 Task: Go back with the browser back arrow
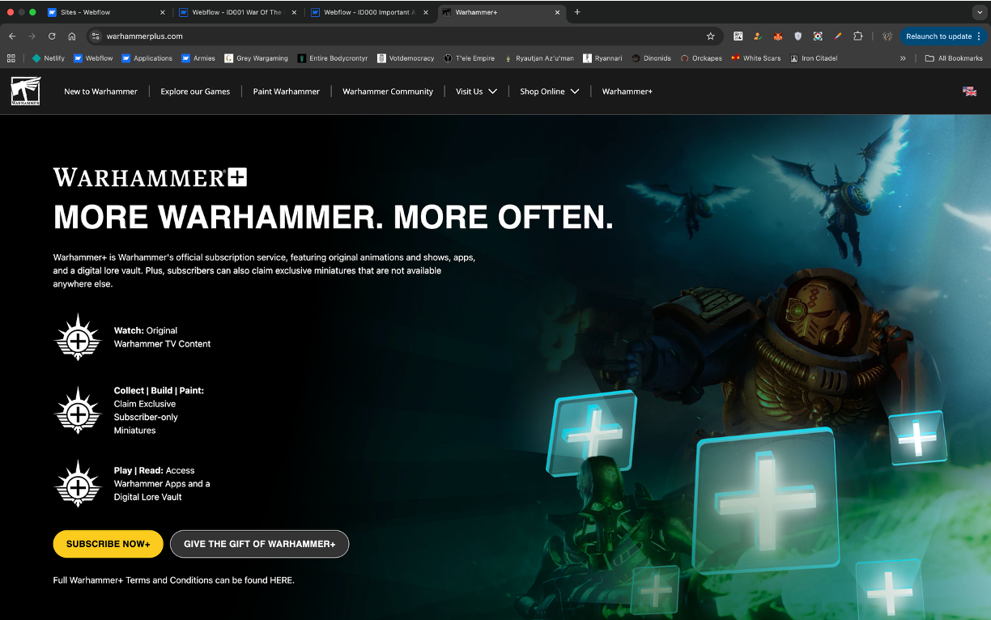tap(12, 36)
